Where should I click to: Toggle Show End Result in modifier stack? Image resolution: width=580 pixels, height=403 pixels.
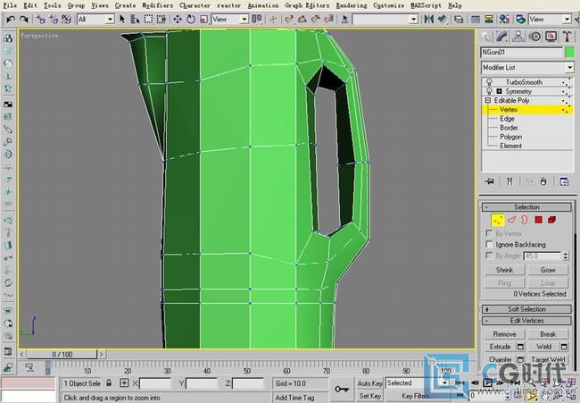(510, 181)
